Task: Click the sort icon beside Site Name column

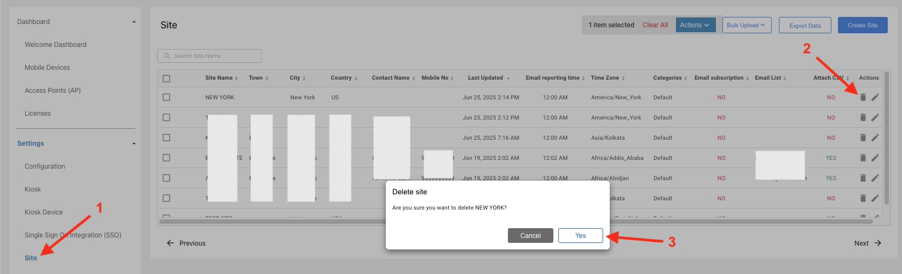Action: click(236, 78)
